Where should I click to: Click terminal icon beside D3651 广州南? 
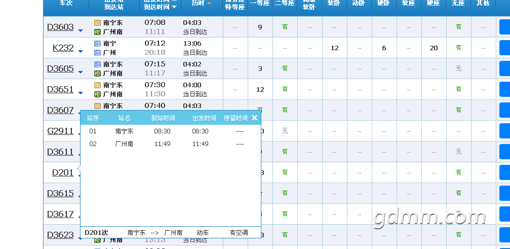[97, 94]
